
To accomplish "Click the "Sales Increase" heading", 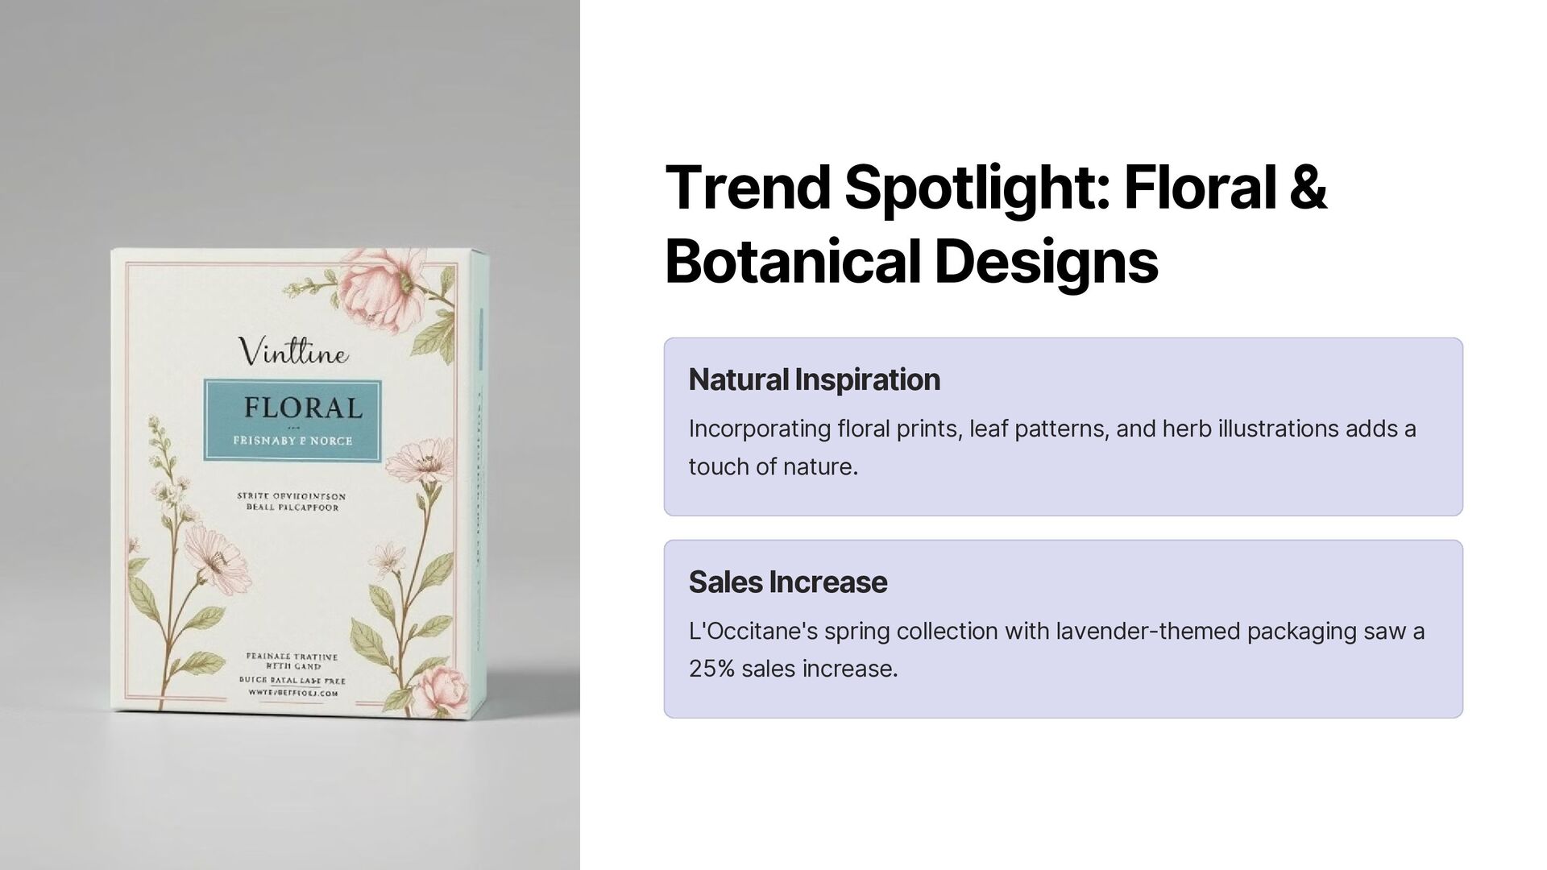I will [x=787, y=582].
